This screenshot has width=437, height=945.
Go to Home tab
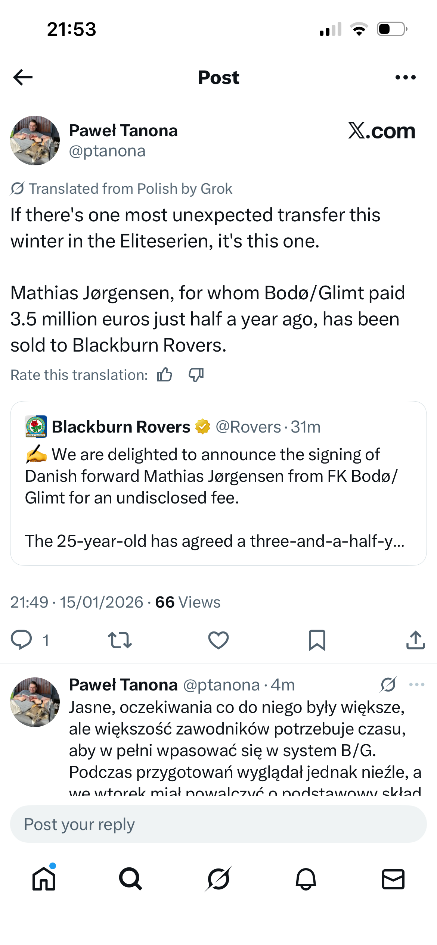(x=44, y=879)
